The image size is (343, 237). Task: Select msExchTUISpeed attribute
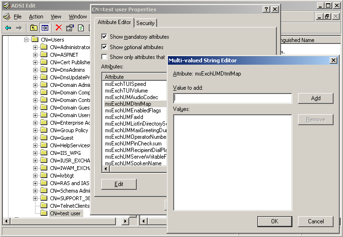pyautogui.click(x=125, y=84)
